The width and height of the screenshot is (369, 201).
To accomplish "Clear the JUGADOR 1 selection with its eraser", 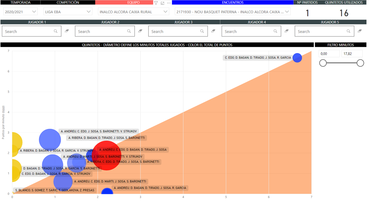I will point(67,31).
